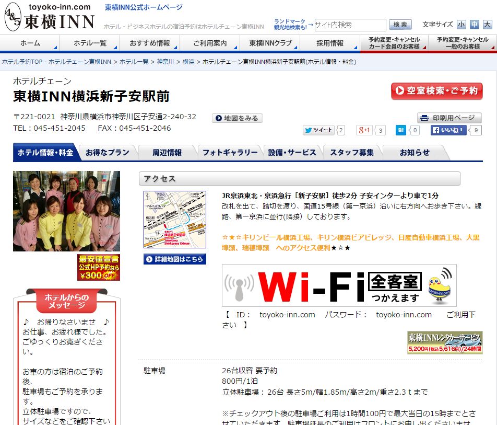Image resolution: width=497 pixels, height=425 pixels.
Task: Click the hotel name 東横INN横浜新子安駅前
Action: [91, 97]
